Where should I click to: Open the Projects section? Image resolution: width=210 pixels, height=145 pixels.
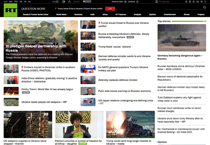click(x=201, y=14)
